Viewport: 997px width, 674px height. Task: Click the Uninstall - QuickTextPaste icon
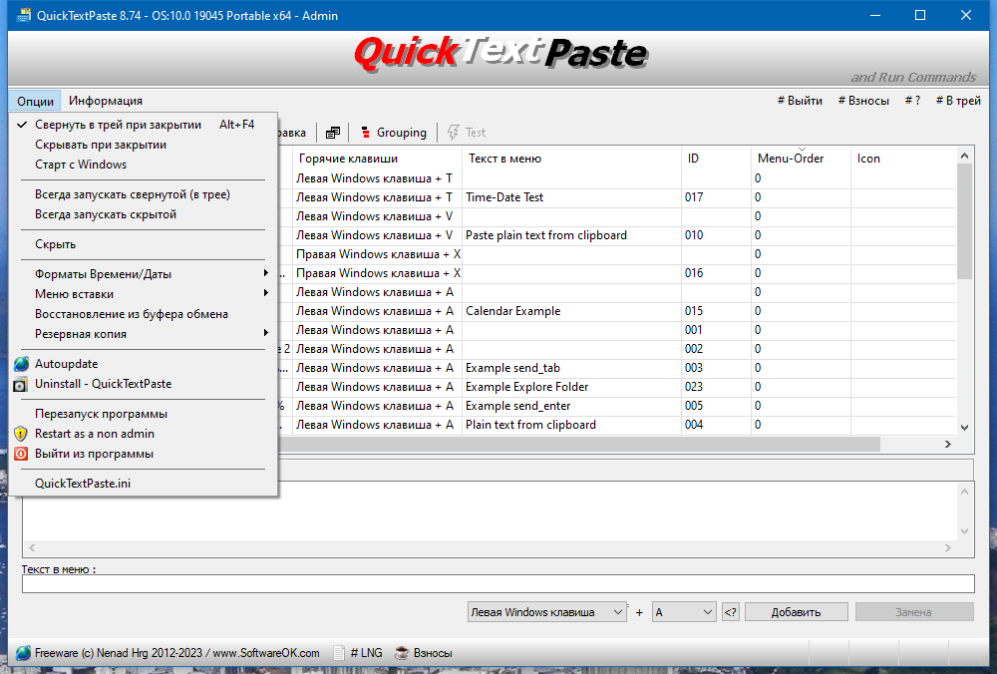click(21, 384)
